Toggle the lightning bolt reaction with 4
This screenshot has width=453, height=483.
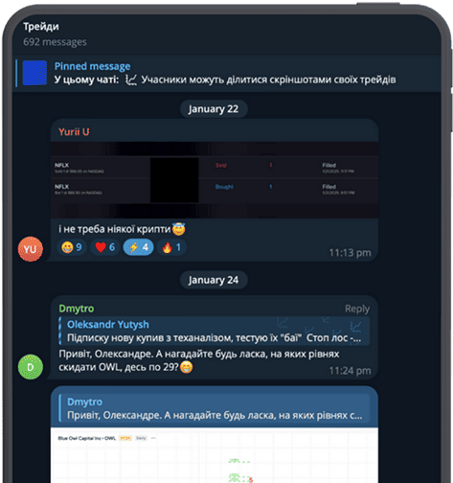138,247
